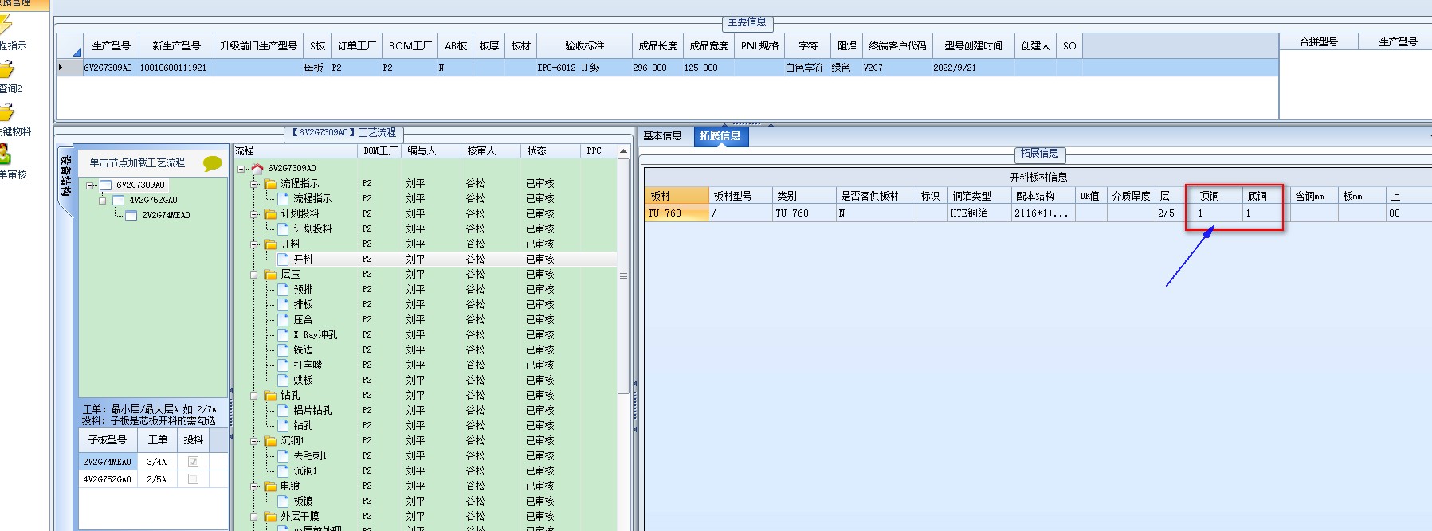Screen dimensions: 1432x531
Task: Click the 铜箔类型 column header
Action: tap(978, 196)
